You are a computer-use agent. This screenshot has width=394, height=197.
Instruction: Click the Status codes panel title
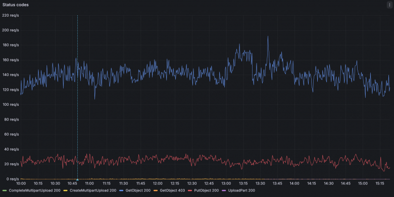click(16, 5)
